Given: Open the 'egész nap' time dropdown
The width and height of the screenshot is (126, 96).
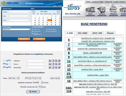Looking at the screenshot, I should (x=55, y=78).
